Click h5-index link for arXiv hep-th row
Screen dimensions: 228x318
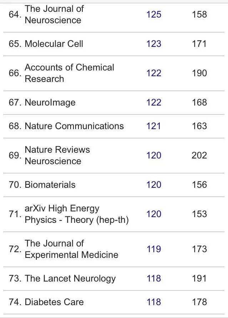pos(154,214)
